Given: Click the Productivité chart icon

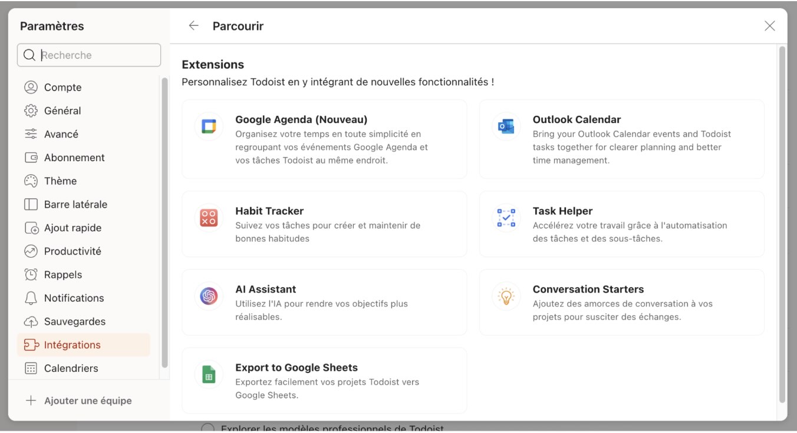Looking at the screenshot, I should pos(31,251).
